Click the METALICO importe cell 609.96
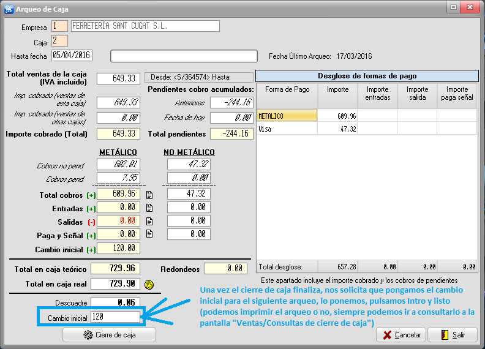This screenshot has width=485, height=349. [337, 116]
